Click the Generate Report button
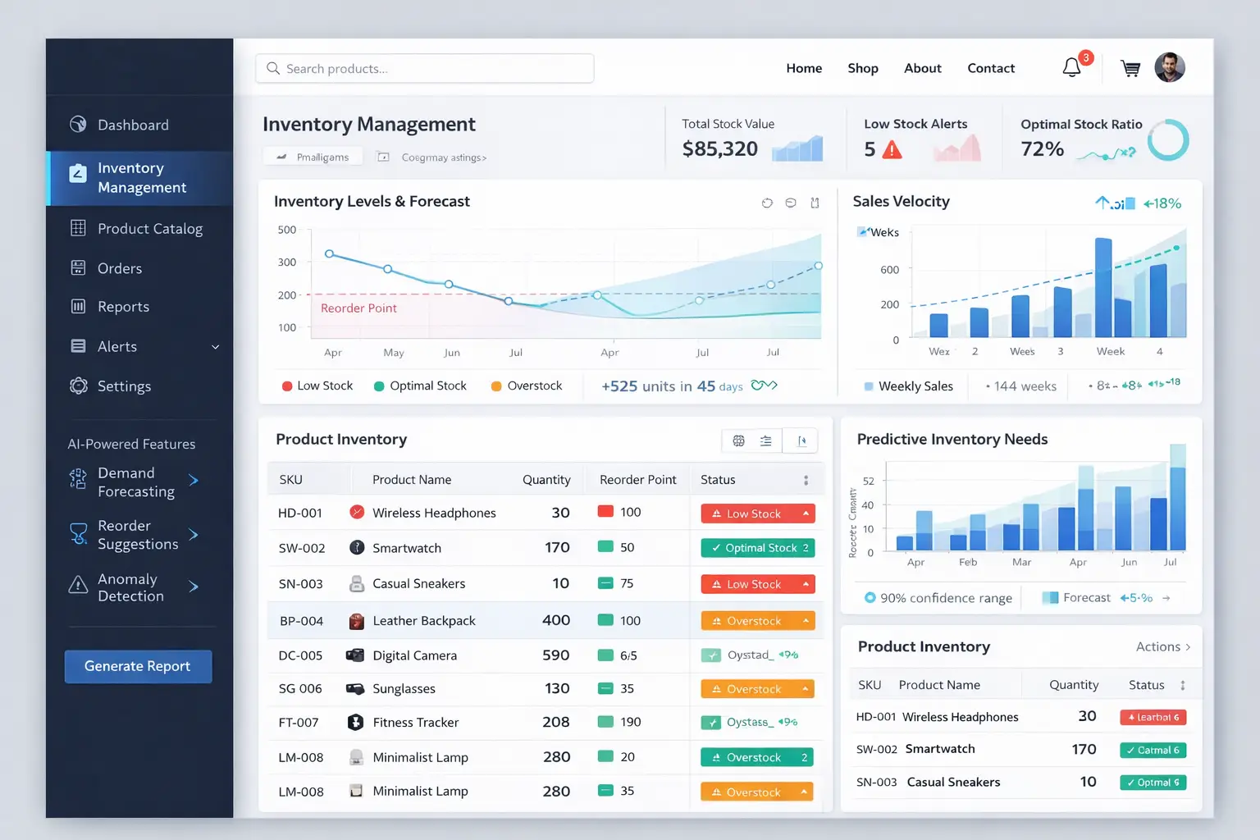The image size is (1260, 840). 138,666
